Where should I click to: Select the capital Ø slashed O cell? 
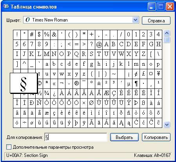[x=91, y=103]
